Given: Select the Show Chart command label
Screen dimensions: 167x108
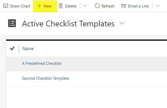Looking at the screenshot, I should coord(20,6).
